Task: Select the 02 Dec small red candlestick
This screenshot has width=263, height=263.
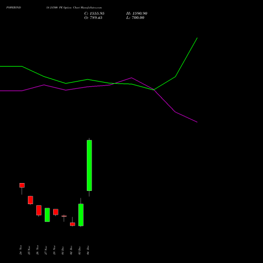Action: tap(73, 224)
